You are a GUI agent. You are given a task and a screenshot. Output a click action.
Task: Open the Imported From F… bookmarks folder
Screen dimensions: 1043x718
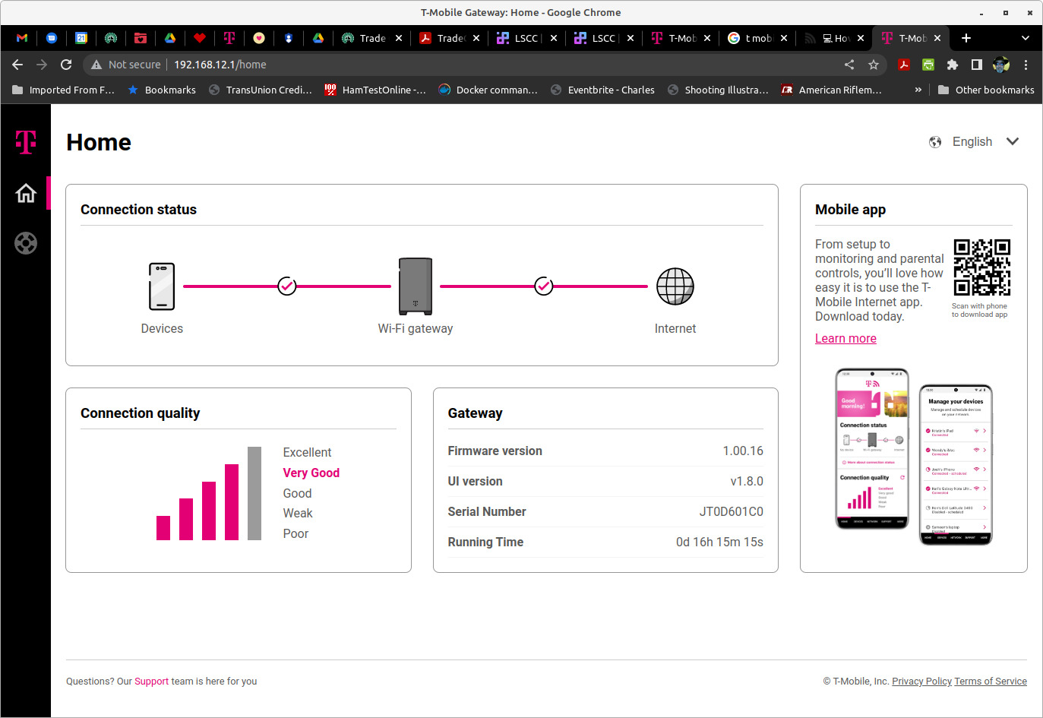point(64,90)
